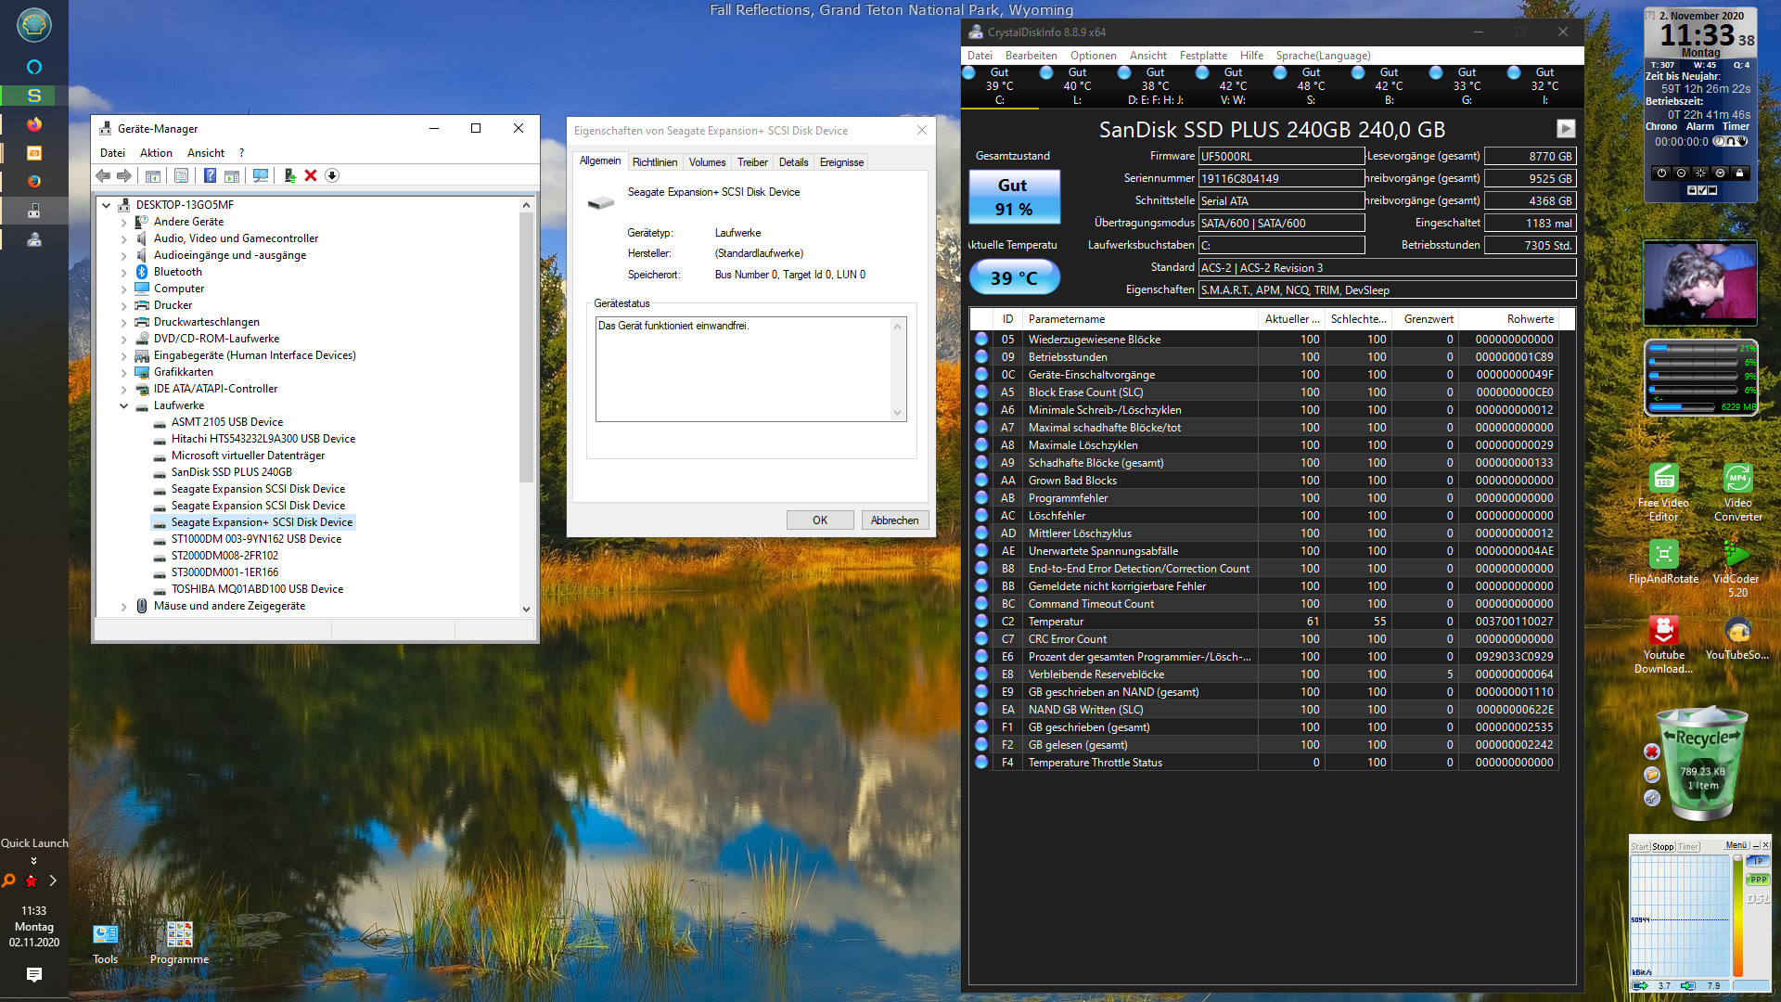The image size is (1781, 1002).
Task: Click the red X uninstall device icon
Action: 311,175
